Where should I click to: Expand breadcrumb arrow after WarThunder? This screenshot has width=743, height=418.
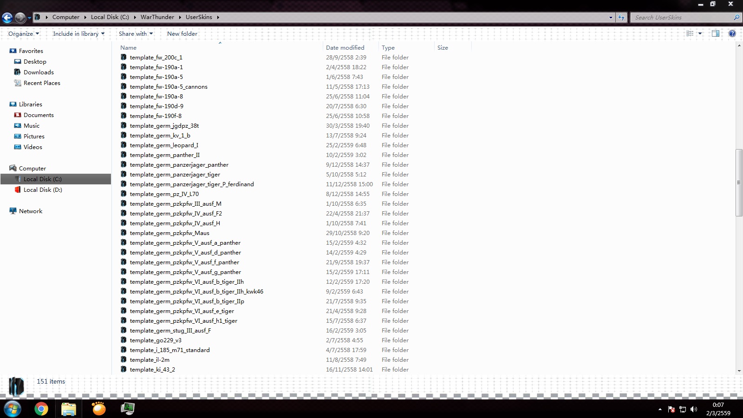click(180, 18)
